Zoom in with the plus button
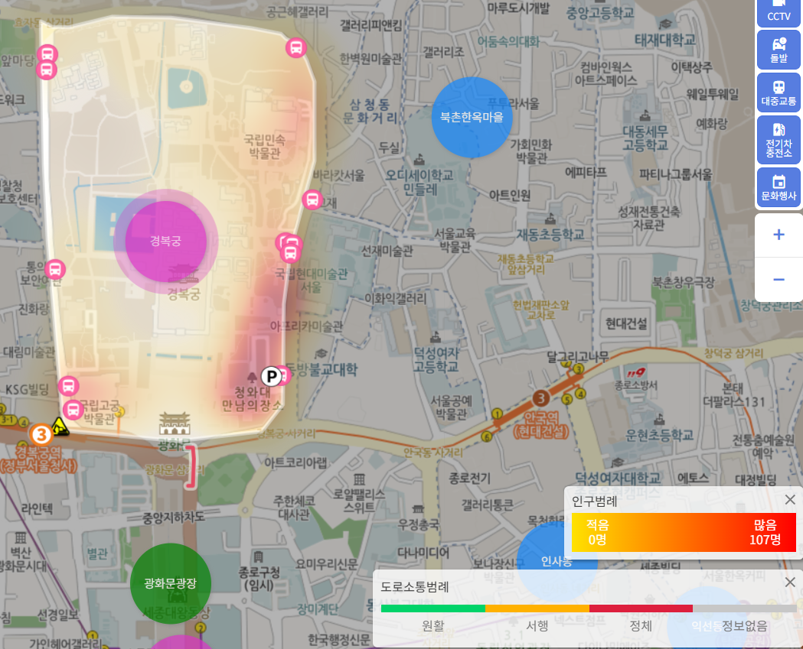The height and width of the screenshot is (649, 803). click(x=779, y=235)
